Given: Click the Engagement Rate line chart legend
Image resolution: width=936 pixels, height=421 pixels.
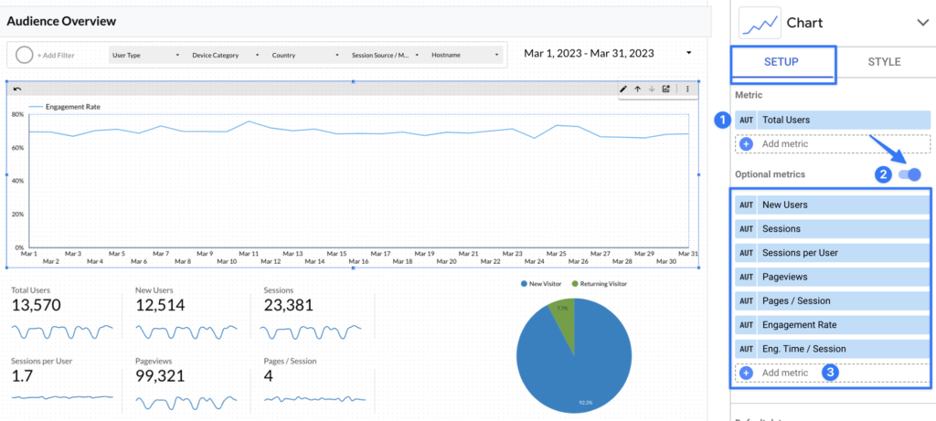Looking at the screenshot, I should tap(65, 107).
